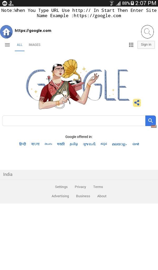Open the About footer link

(102, 196)
